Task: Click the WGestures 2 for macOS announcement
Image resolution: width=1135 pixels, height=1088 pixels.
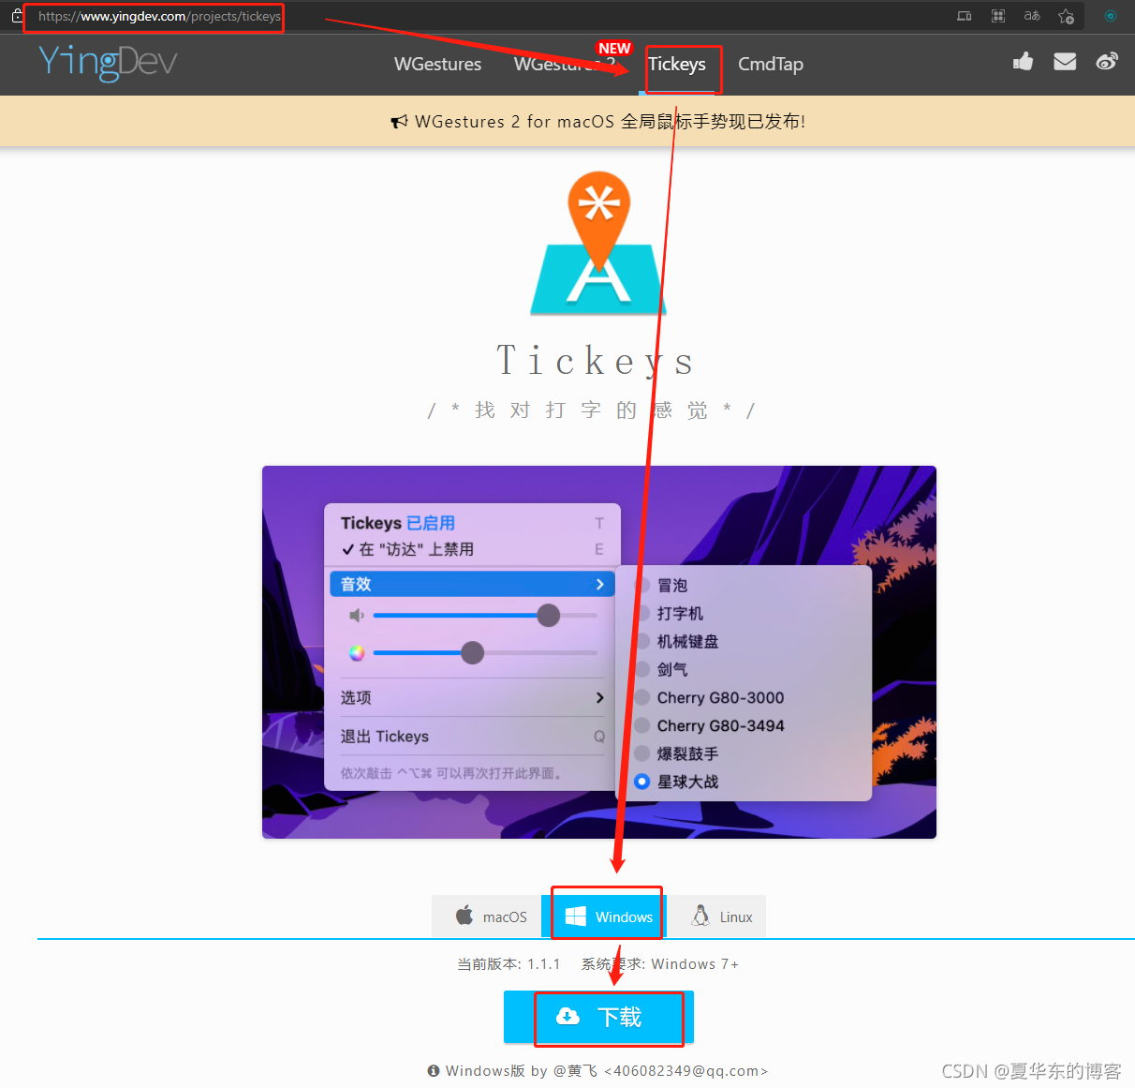Action: pyautogui.click(x=597, y=122)
